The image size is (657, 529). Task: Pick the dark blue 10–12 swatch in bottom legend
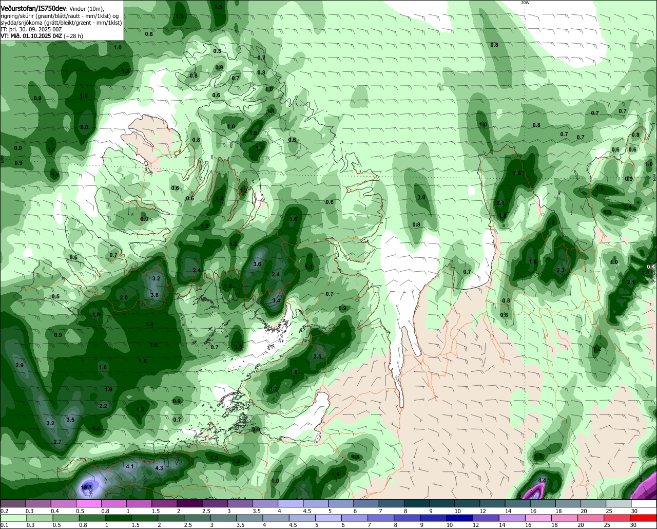tap(459, 518)
